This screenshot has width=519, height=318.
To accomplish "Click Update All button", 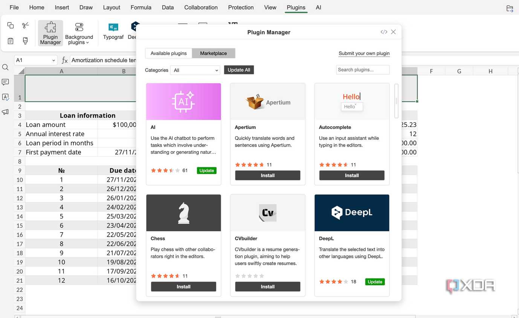I will (x=239, y=70).
